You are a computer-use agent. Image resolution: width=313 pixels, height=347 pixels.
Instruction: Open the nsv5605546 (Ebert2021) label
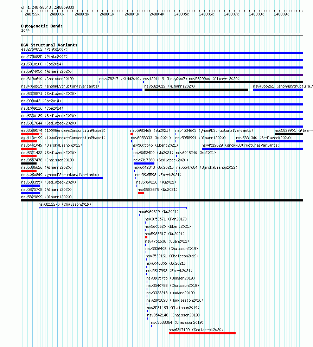155,146
